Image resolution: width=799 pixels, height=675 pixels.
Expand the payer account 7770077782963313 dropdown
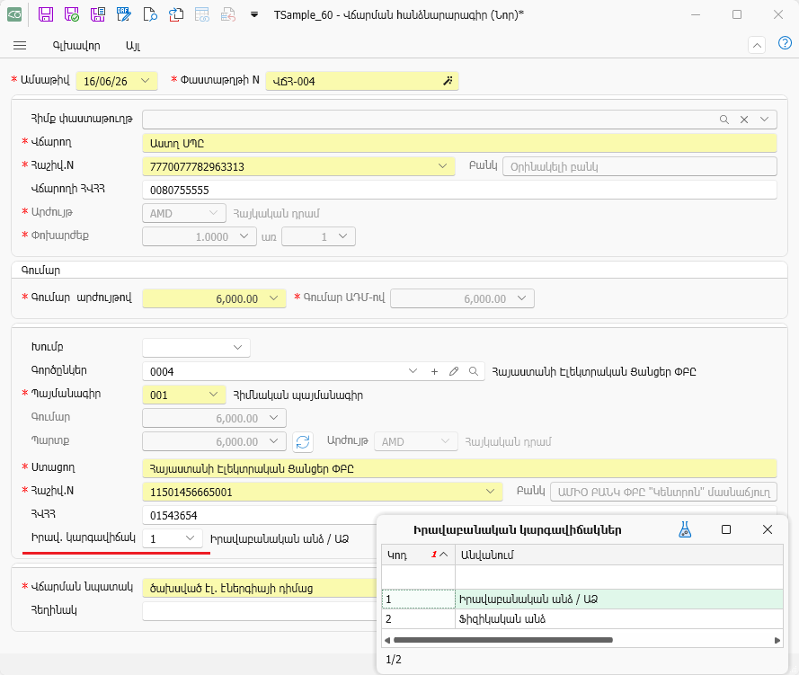(x=442, y=166)
